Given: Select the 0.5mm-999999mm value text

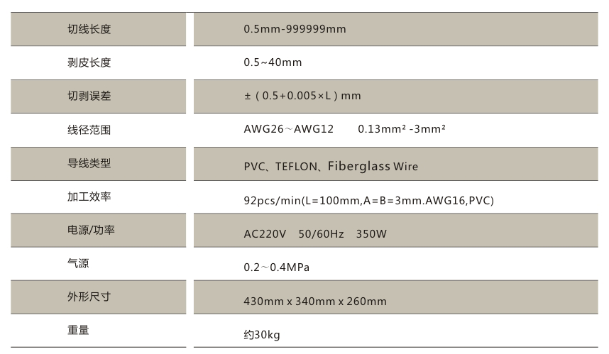Looking at the screenshot, I should 294,29.
